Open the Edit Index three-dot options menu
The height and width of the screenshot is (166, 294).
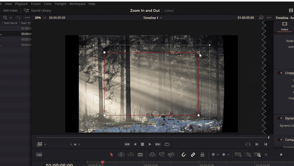click(27, 18)
